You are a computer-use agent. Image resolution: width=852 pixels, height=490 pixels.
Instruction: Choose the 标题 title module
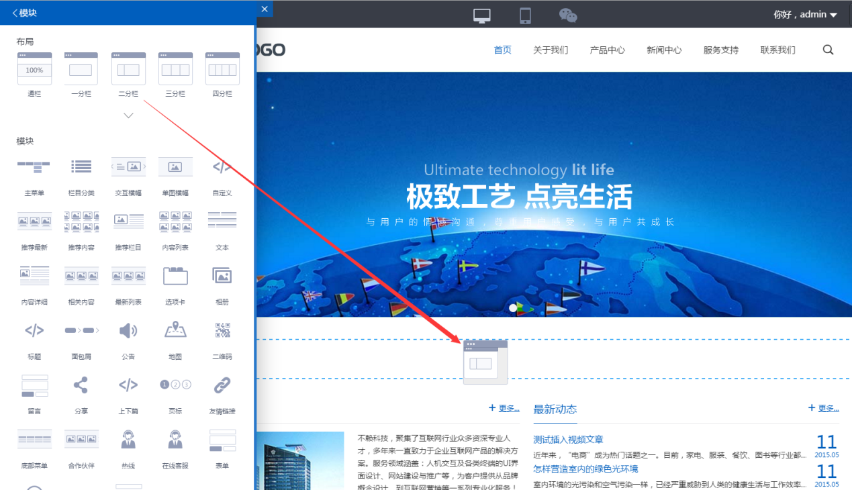coord(34,330)
